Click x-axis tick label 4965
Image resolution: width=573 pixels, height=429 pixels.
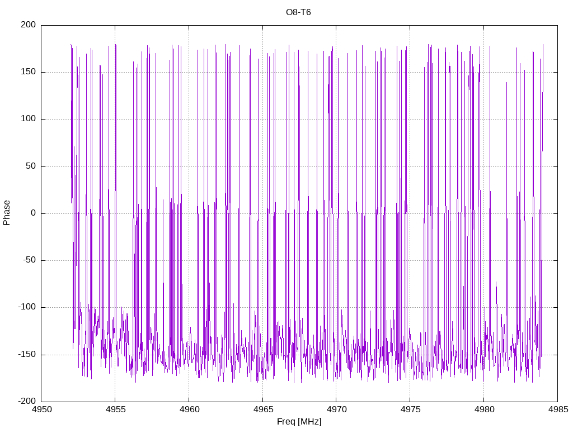click(263, 409)
